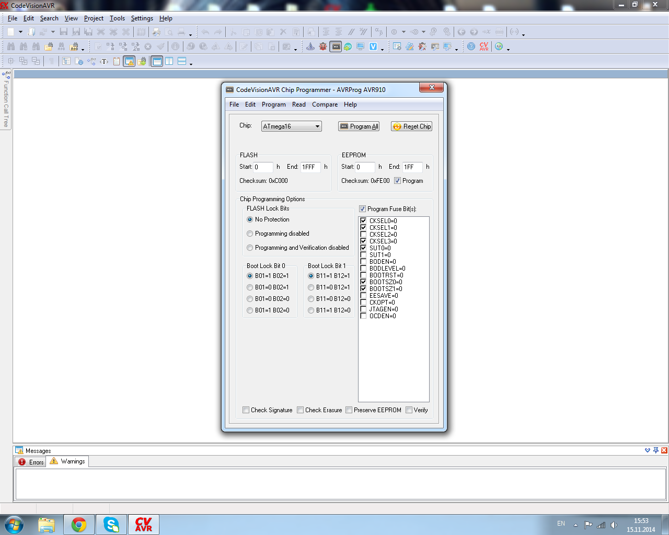Open the Terminal monitor icon
This screenshot has width=669, height=535.
[x=360, y=46]
